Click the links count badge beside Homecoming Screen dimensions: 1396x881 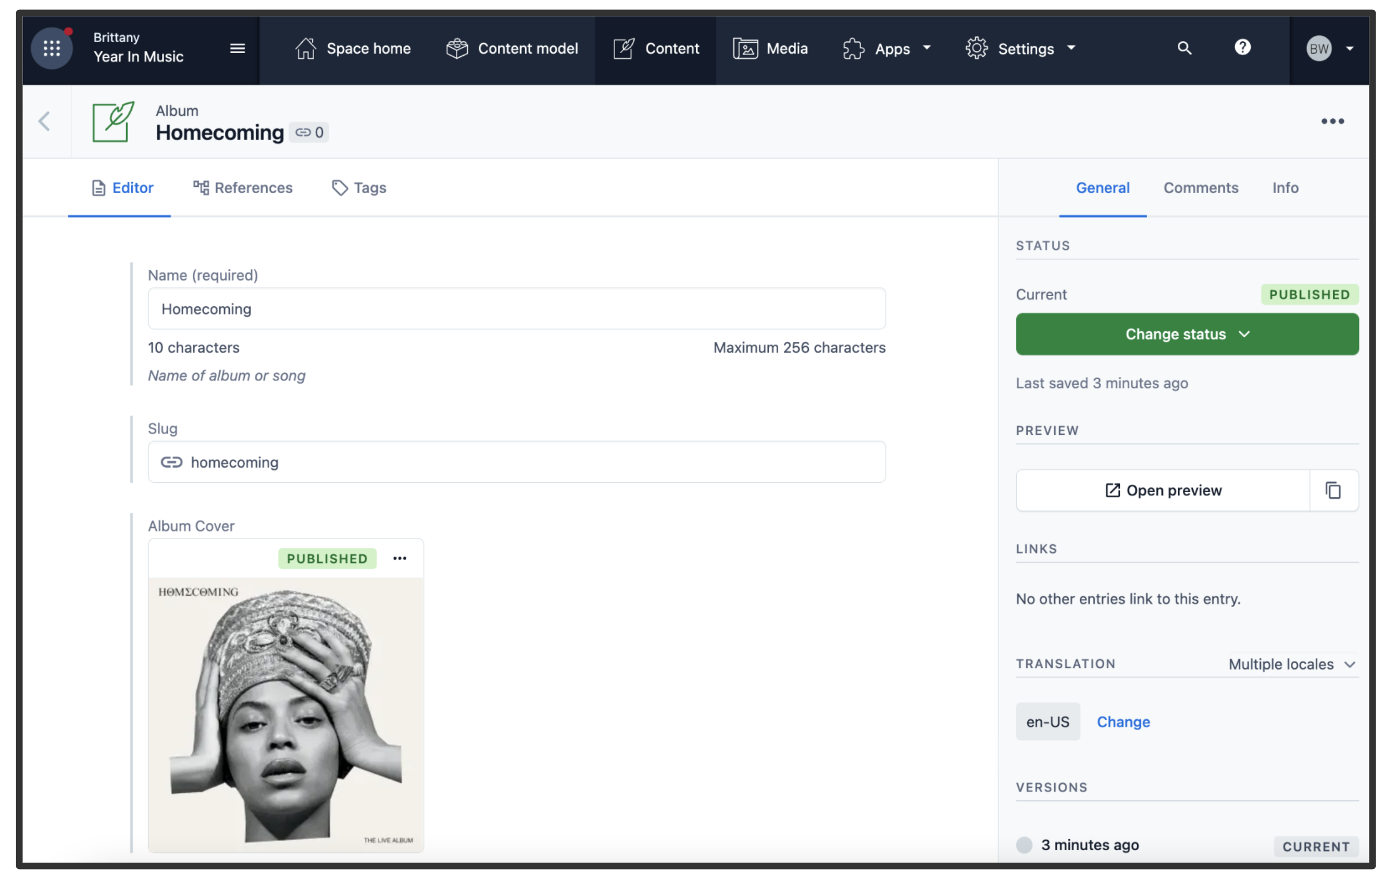pos(309,132)
